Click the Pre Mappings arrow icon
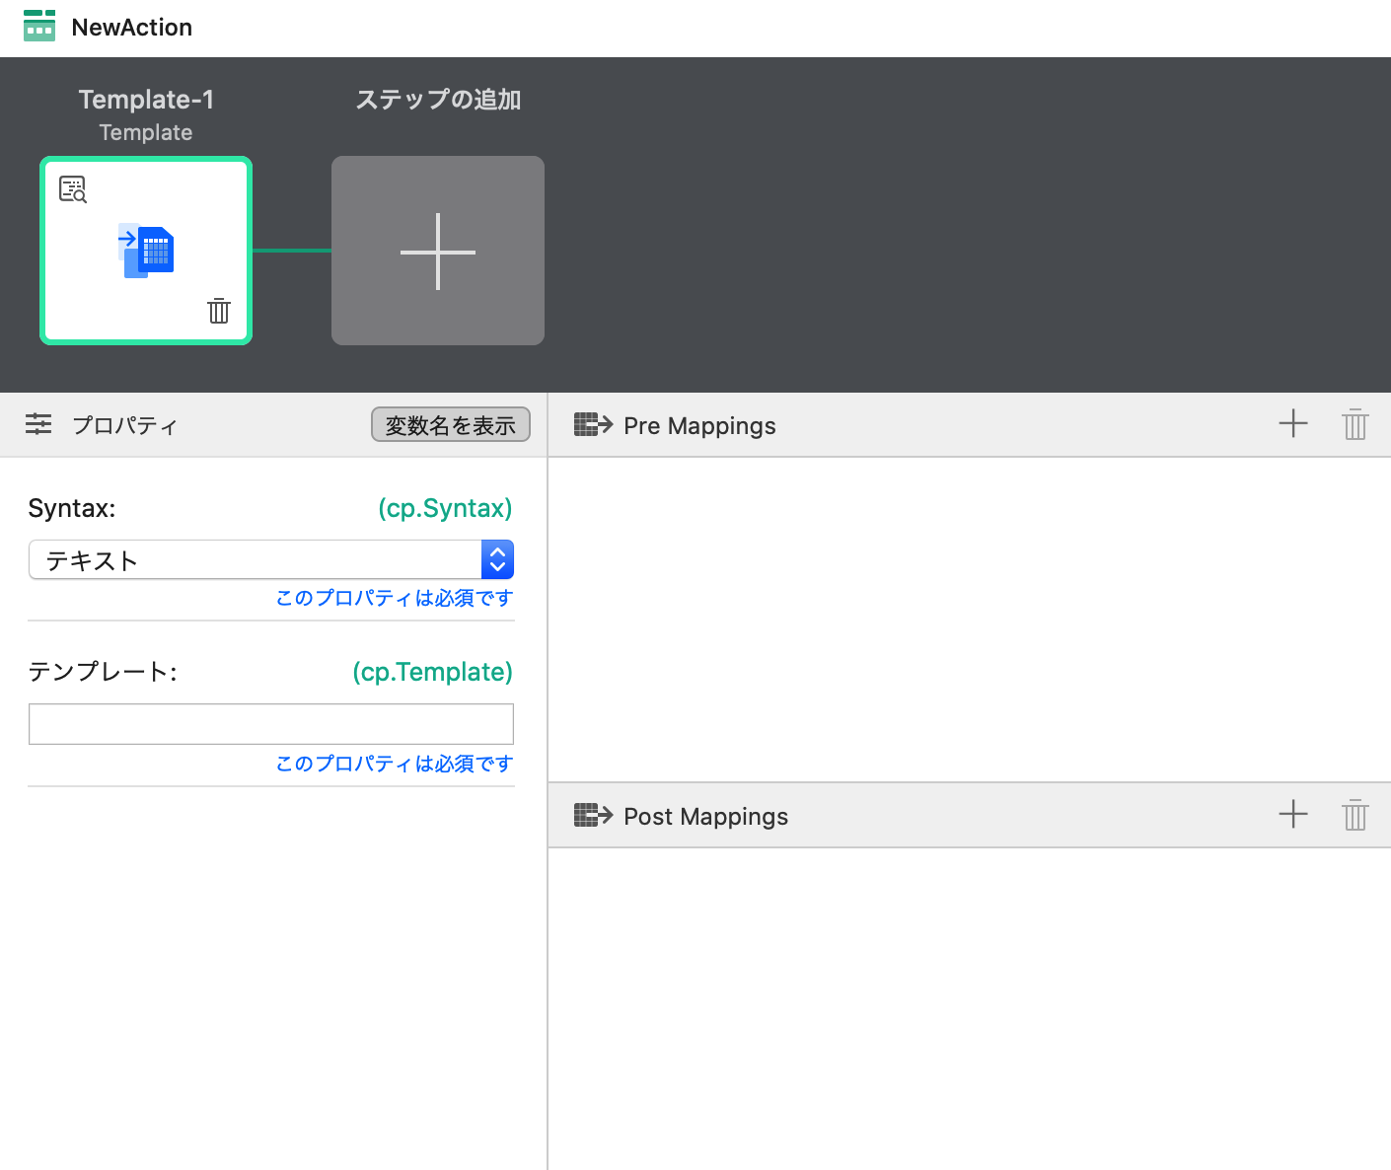 [593, 425]
